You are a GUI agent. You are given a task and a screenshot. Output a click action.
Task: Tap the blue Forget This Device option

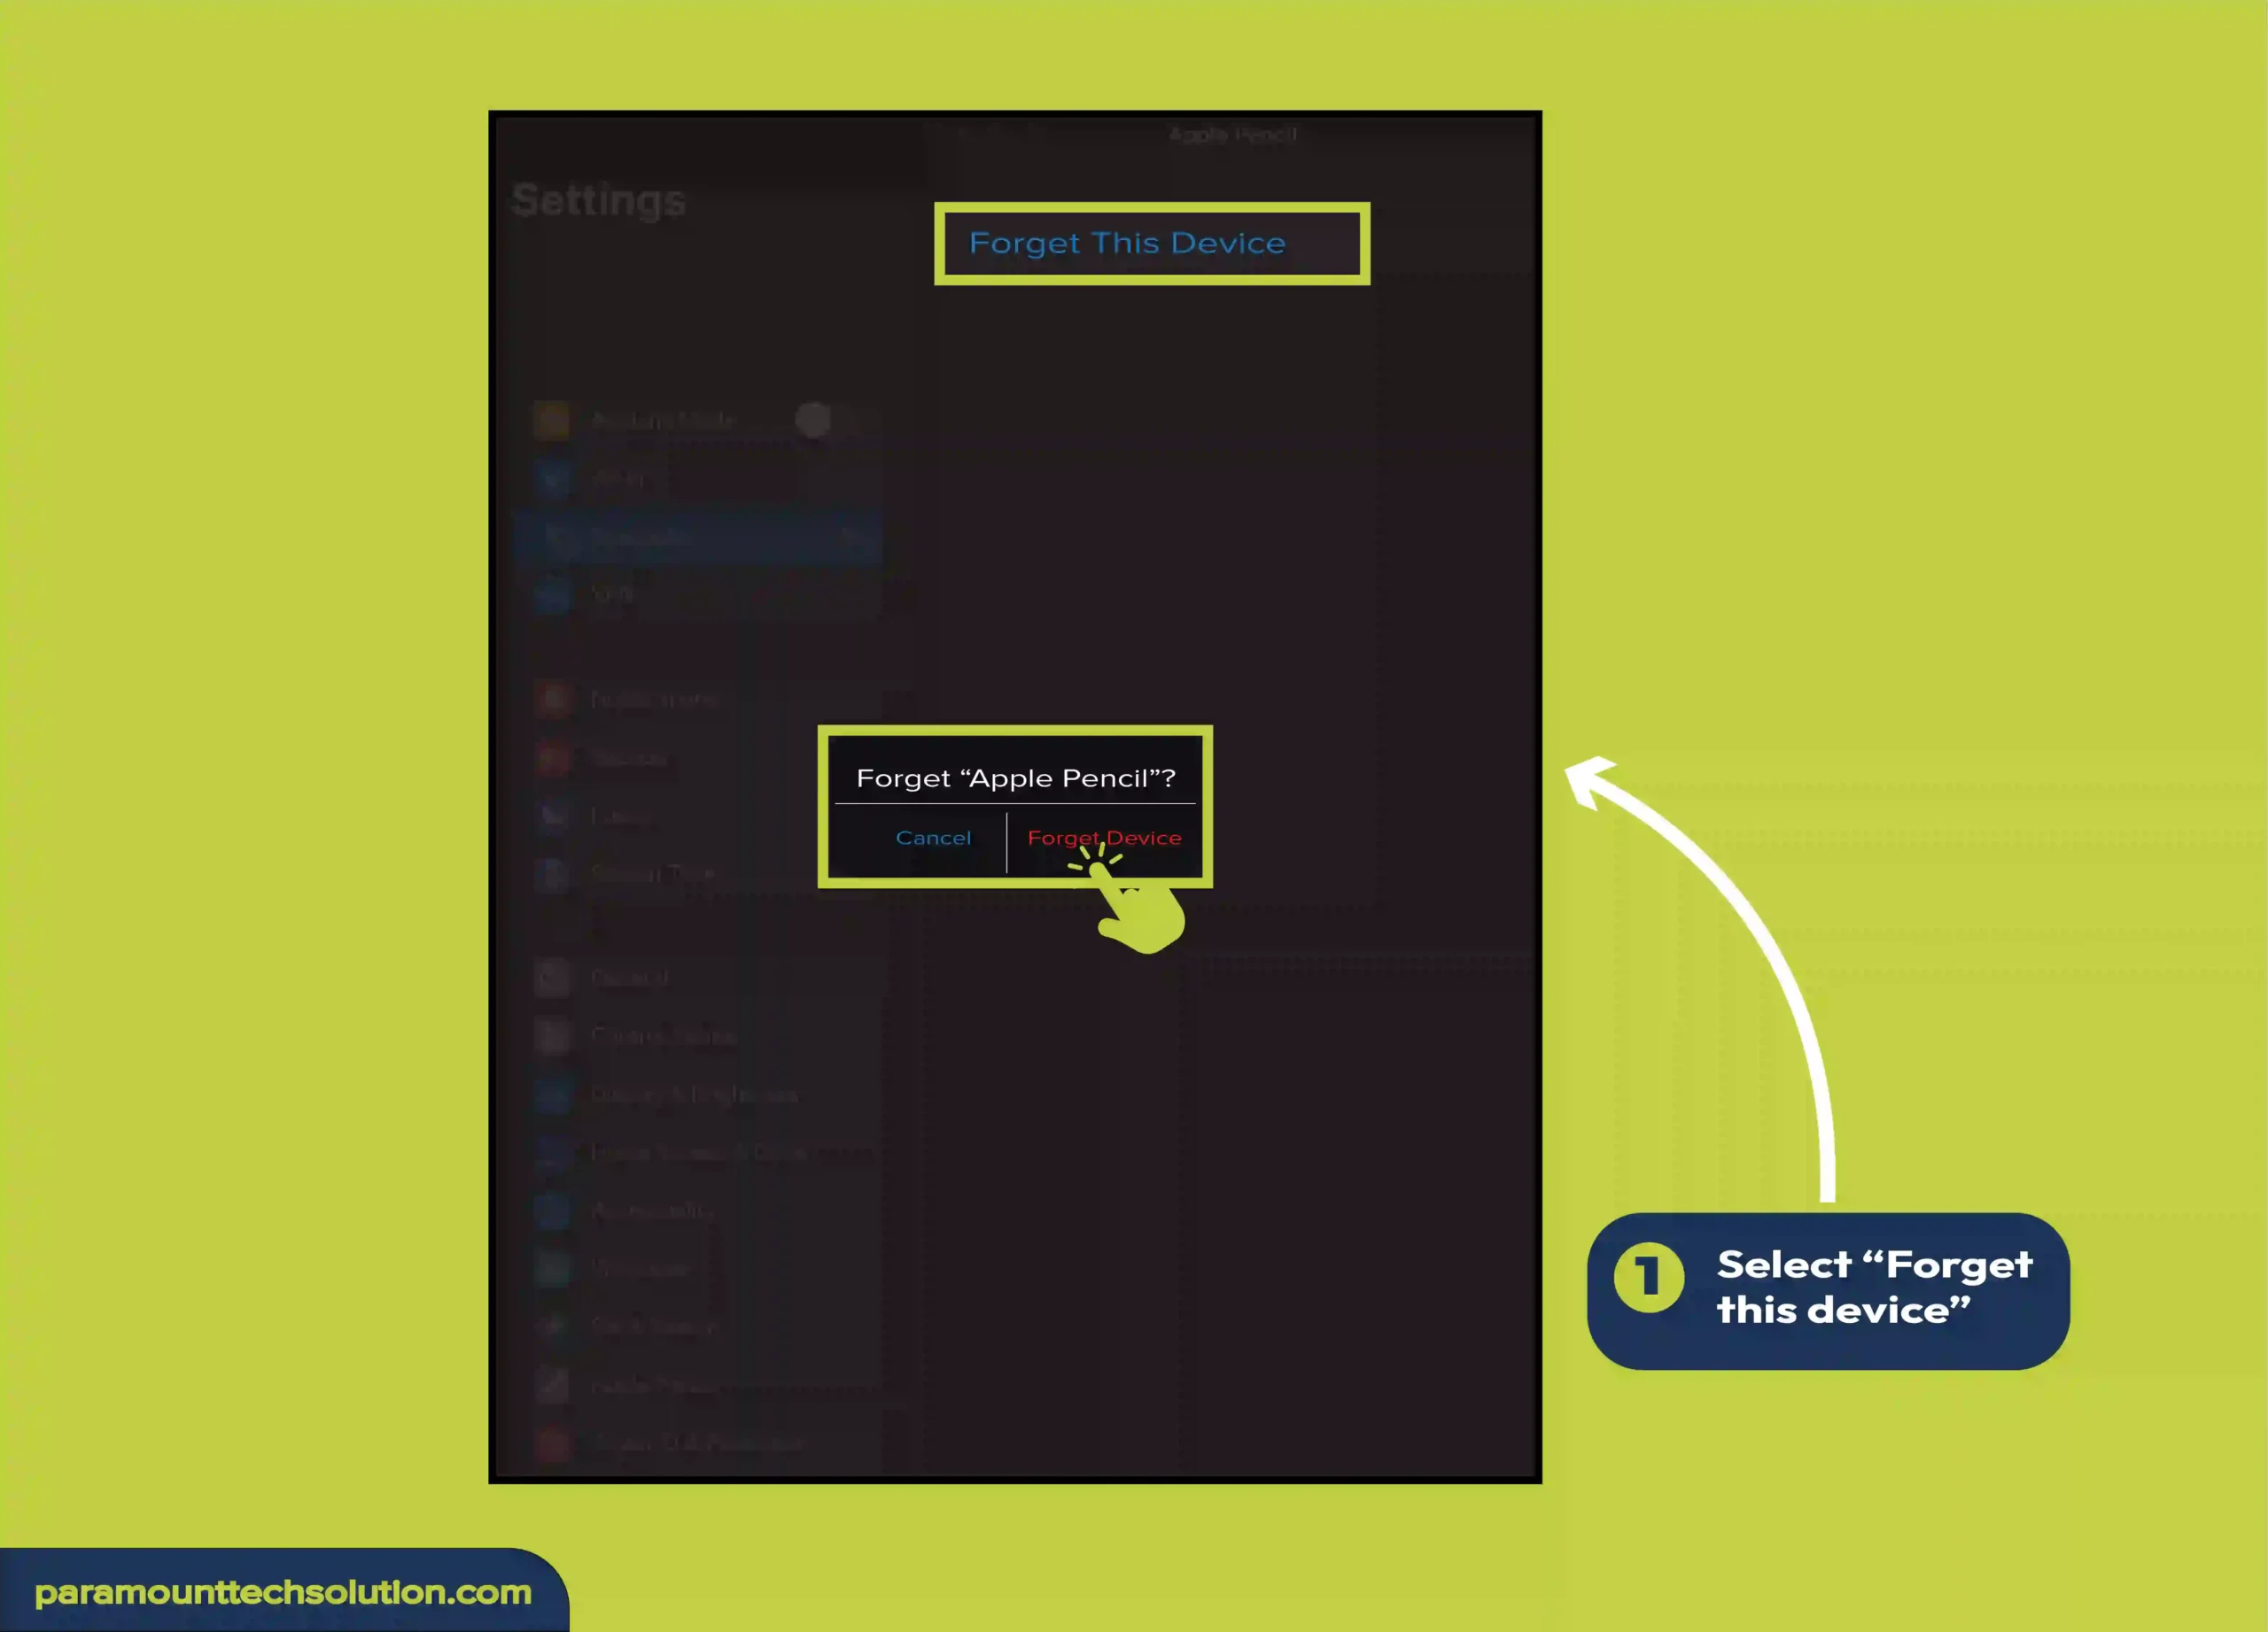[1127, 243]
